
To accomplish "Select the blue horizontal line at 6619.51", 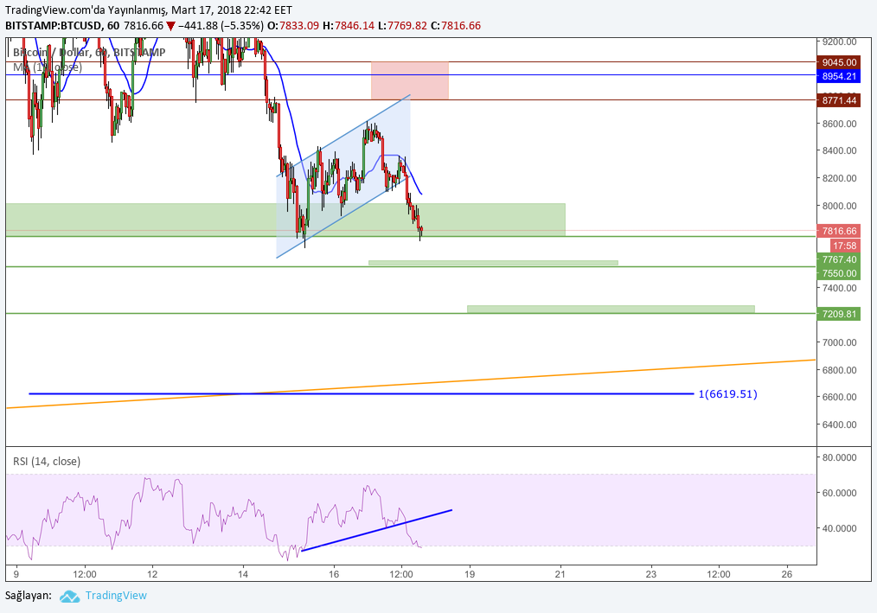I will point(361,393).
